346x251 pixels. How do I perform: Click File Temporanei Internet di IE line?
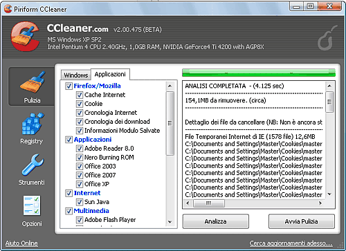[250, 137]
